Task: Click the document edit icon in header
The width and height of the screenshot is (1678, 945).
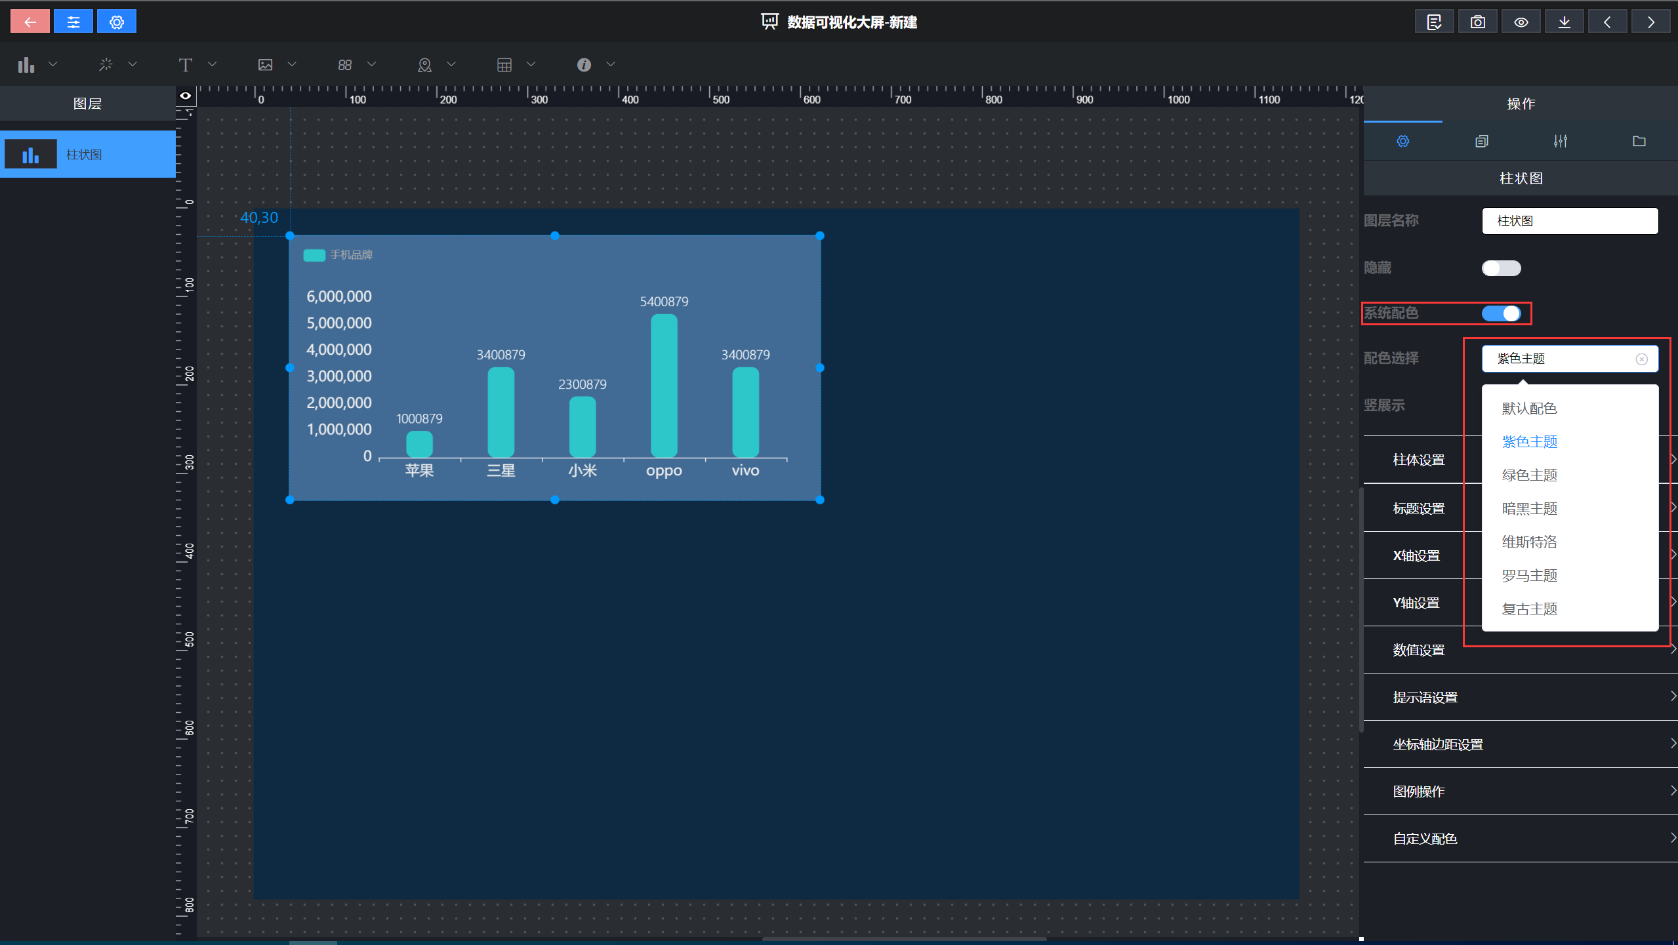Action: coord(1434,22)
